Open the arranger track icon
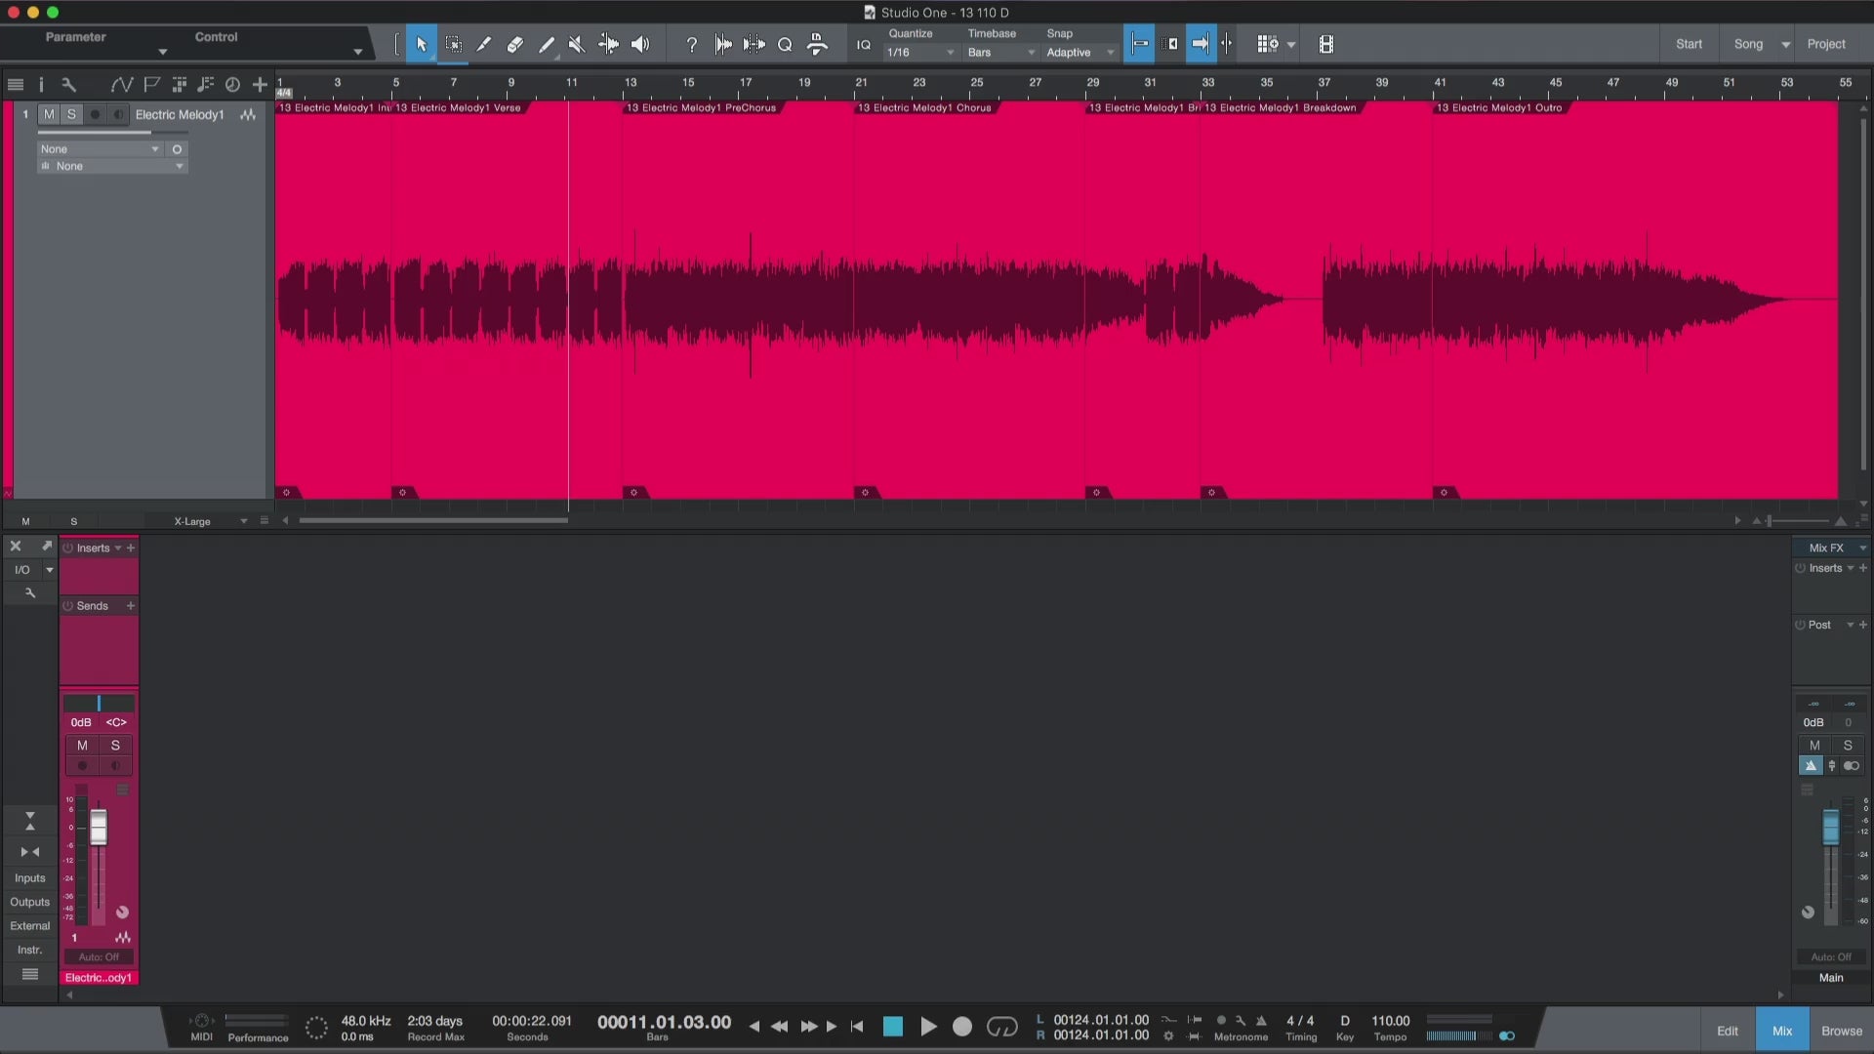The width and height of the screenshot is (1874, 1054). [x=179, y=85]
